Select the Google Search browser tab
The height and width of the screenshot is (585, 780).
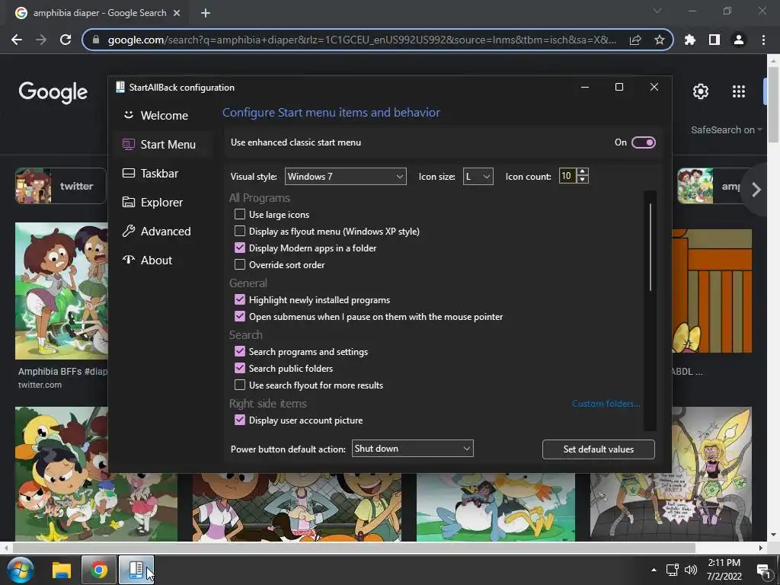click(x=98, y=13)
